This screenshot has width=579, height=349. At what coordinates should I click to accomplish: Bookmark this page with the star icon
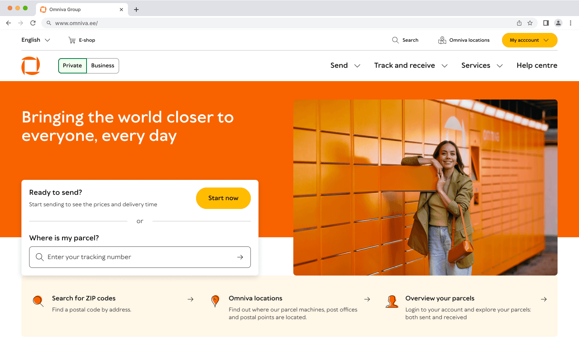(x=530, y=23)
